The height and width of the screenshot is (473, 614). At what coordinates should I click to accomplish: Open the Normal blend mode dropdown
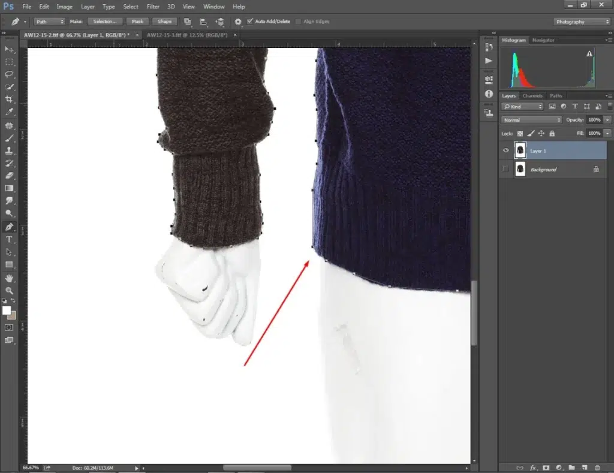pyautogui.click(x=531, y=120)
